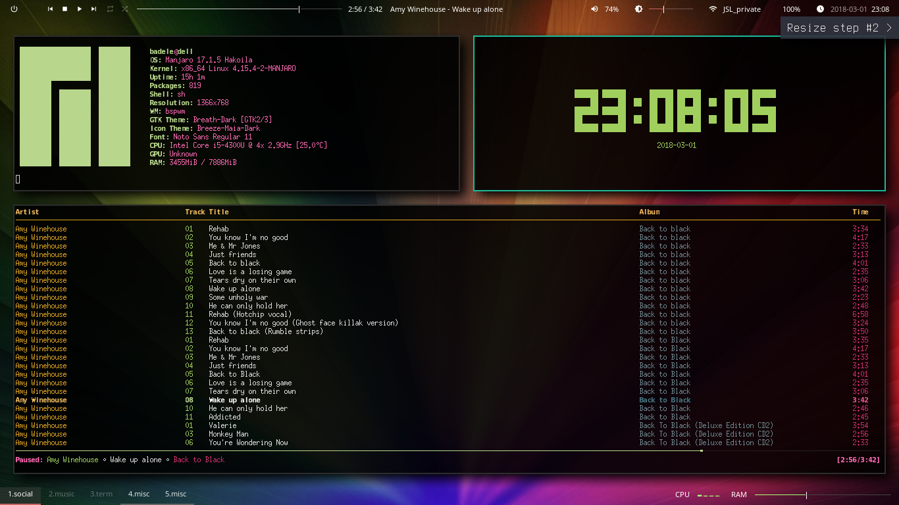Click the 23:08 time in top bar
The image size is (899, 505).
(x=881, y=9)
